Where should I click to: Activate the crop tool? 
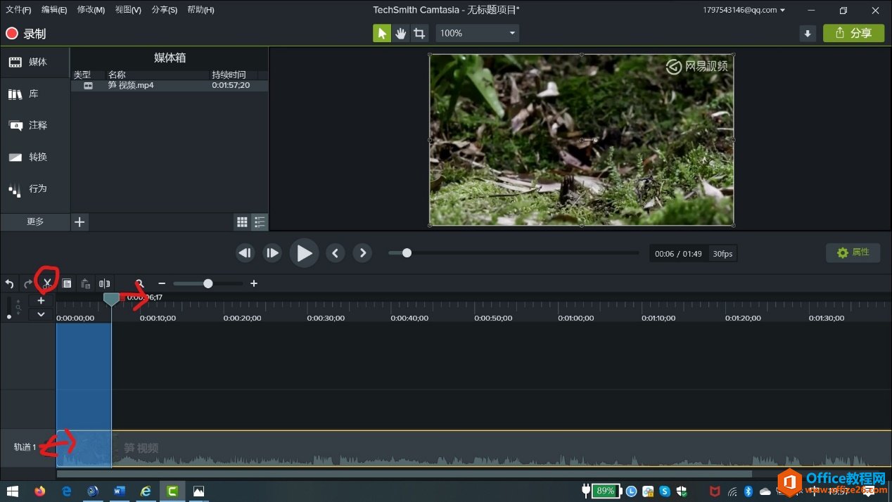click(419, 33)
